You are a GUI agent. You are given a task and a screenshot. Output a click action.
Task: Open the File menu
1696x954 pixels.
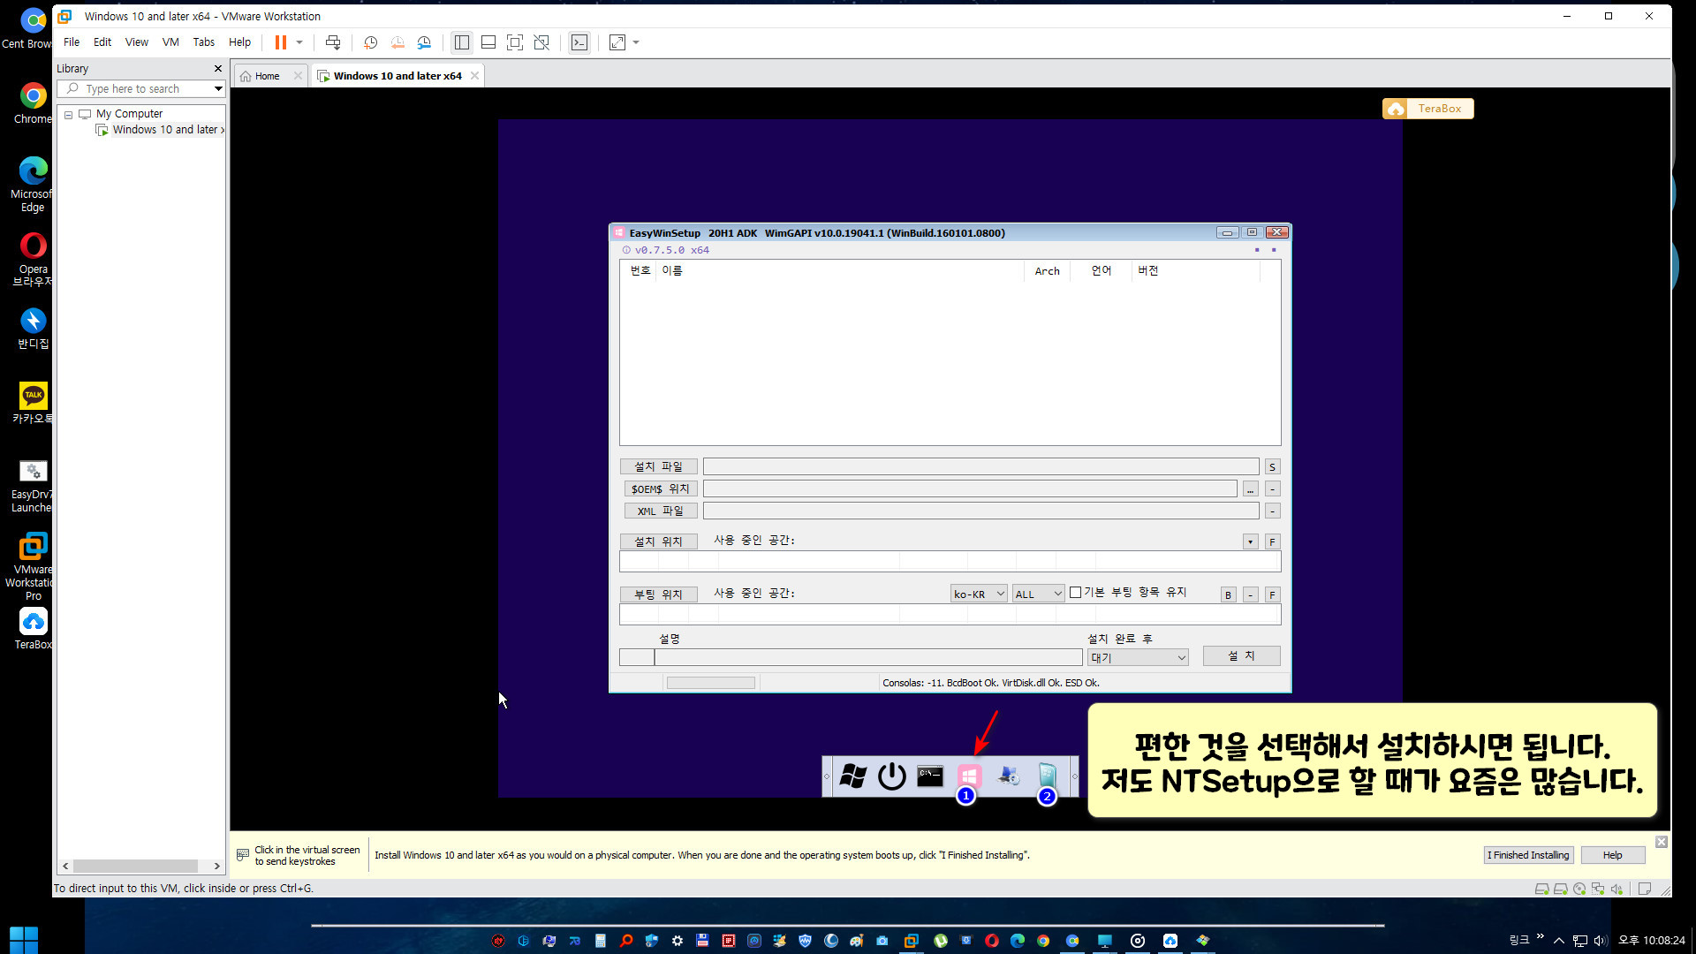pos(72,42)
